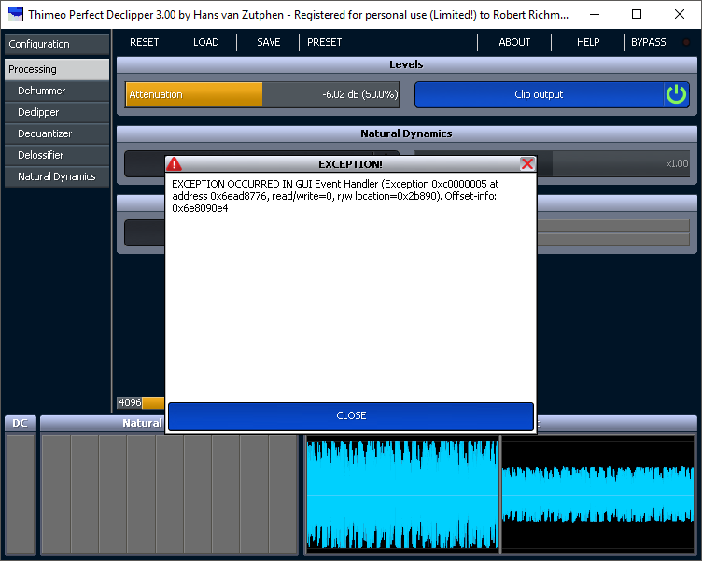Click the blue CLOSE button

351,416
